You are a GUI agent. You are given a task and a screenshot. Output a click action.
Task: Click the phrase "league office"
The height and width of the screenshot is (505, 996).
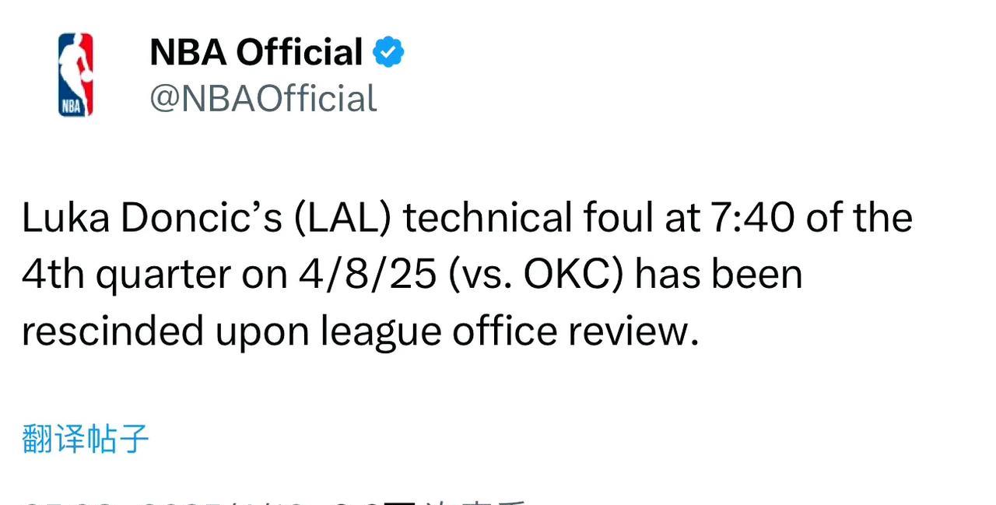(x=438, y=331)
